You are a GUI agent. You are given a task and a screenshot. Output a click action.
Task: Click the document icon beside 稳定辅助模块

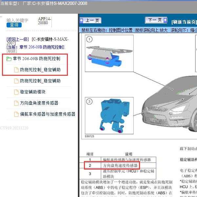(16, 92)
